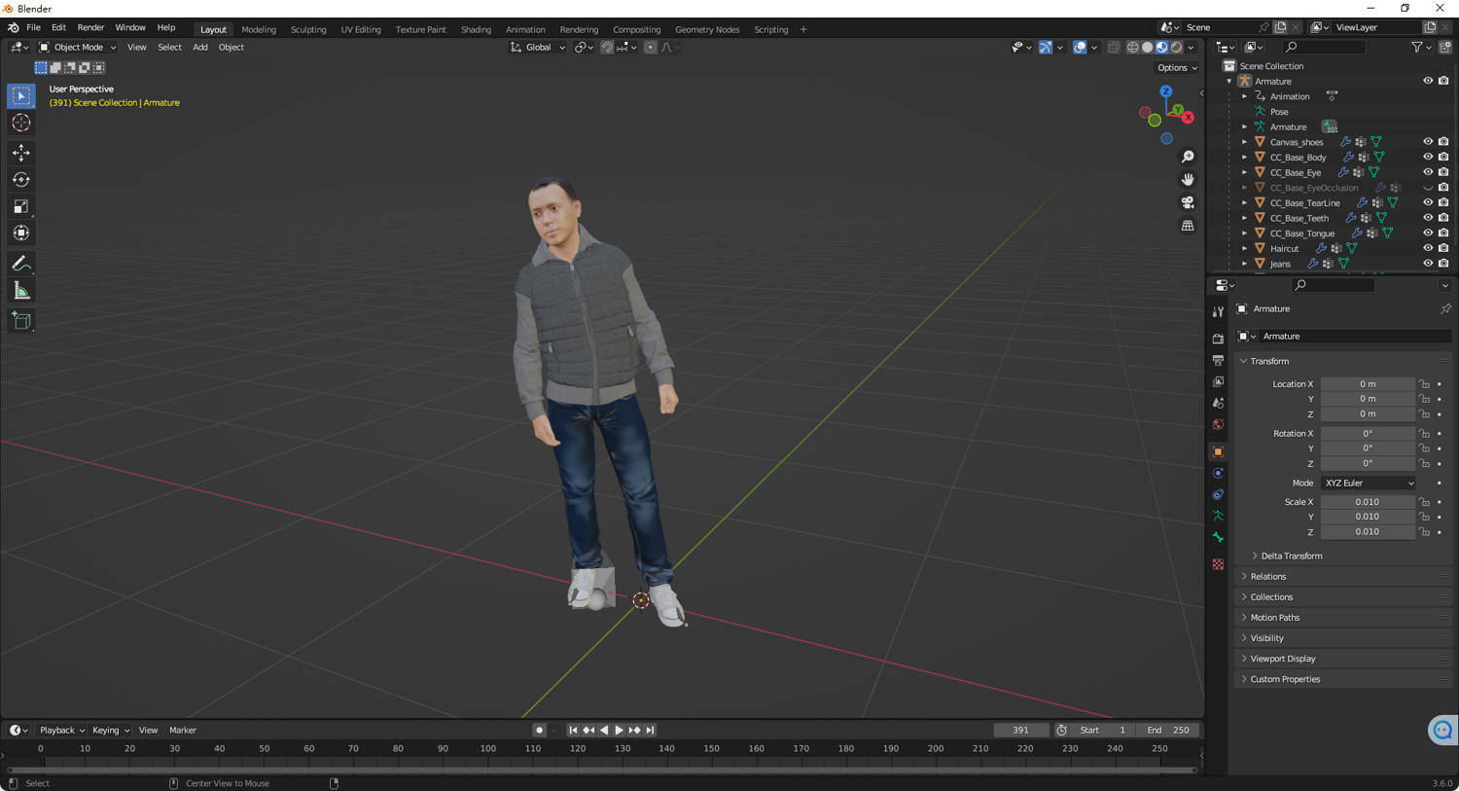Viewport: 1459px width, 791px height.
Task: Activate the Scale tool
Action: click(21, 206)
